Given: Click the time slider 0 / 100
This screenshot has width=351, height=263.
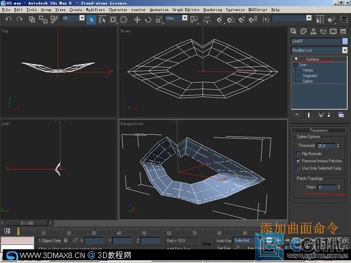Looking at the screenshot, I should [27, 223].
